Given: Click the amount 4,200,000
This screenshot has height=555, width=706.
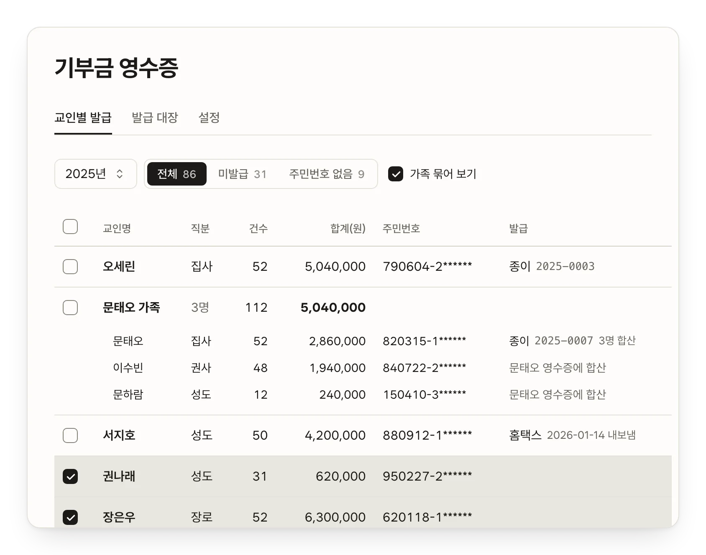Looking at the screenshot, I should click(335, 435).
